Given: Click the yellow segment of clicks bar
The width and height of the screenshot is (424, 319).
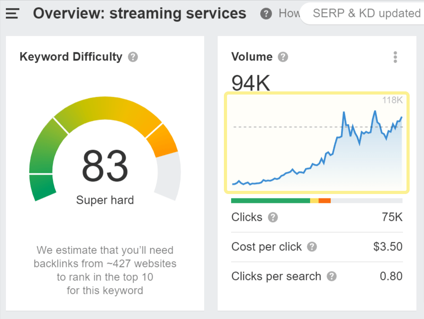Looking at the screenshot, I should coord(314,200).
